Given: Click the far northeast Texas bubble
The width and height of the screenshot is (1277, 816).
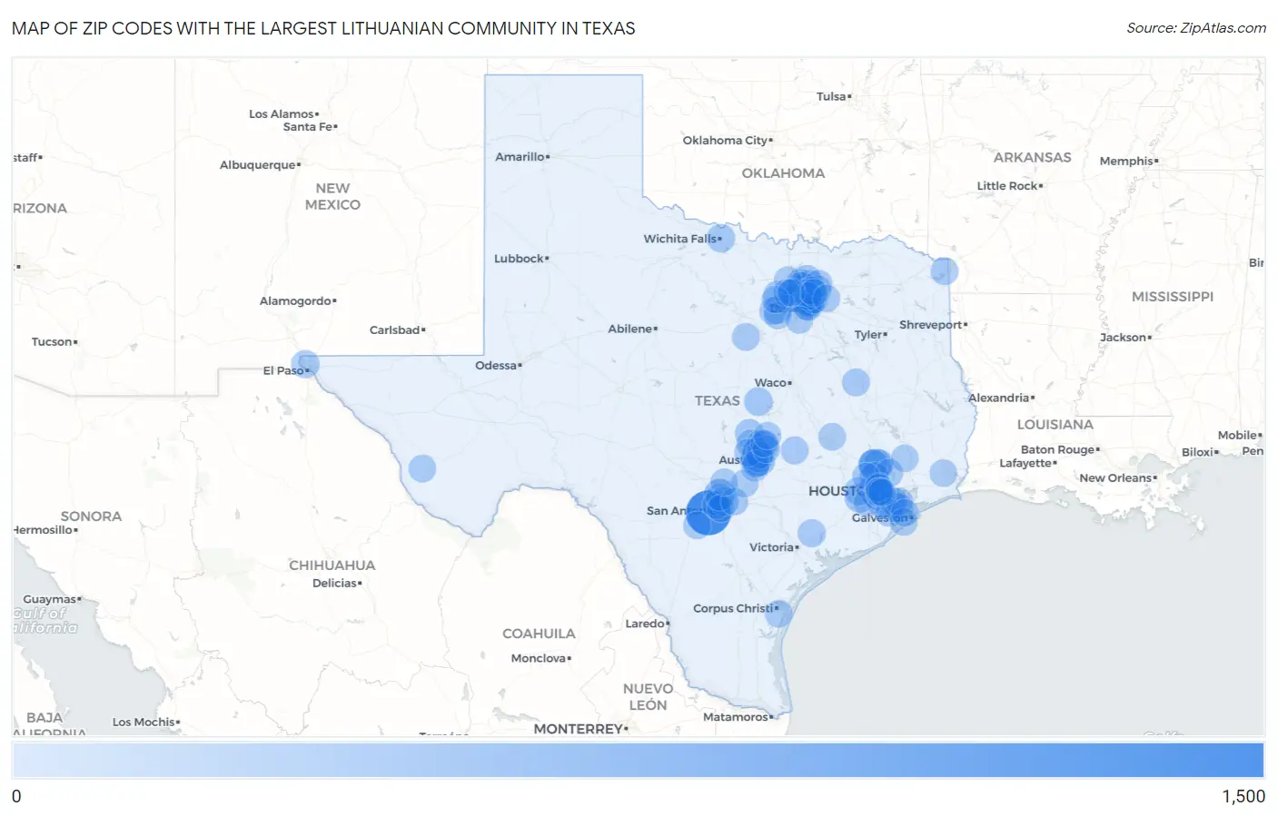Looking at the screenshot, I should coord(945,270).
